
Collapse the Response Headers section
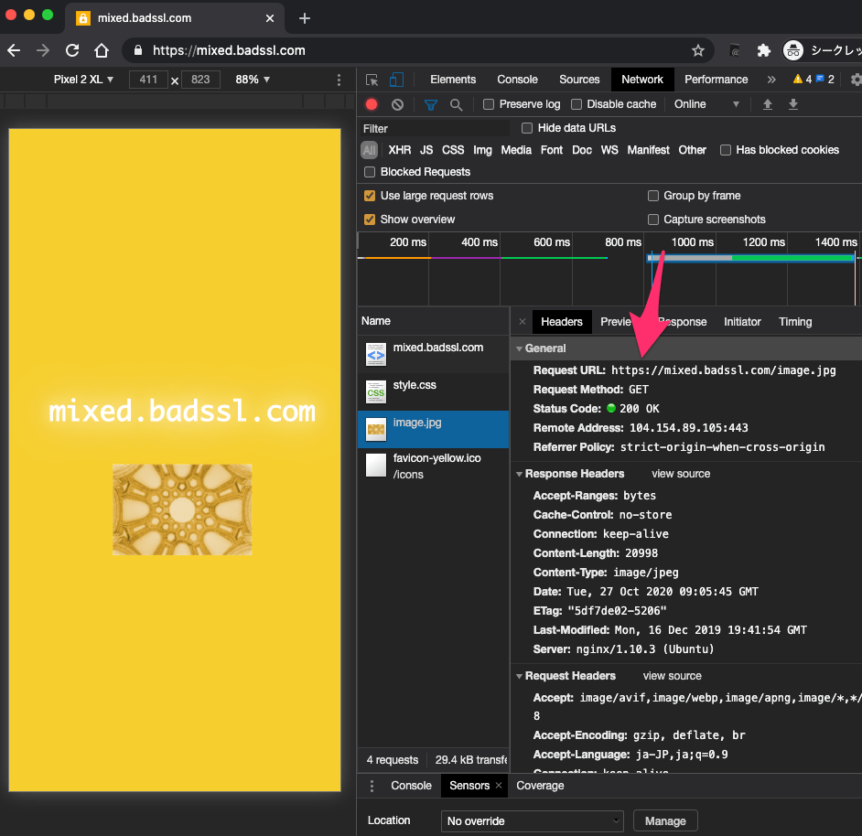coord(519,474)
